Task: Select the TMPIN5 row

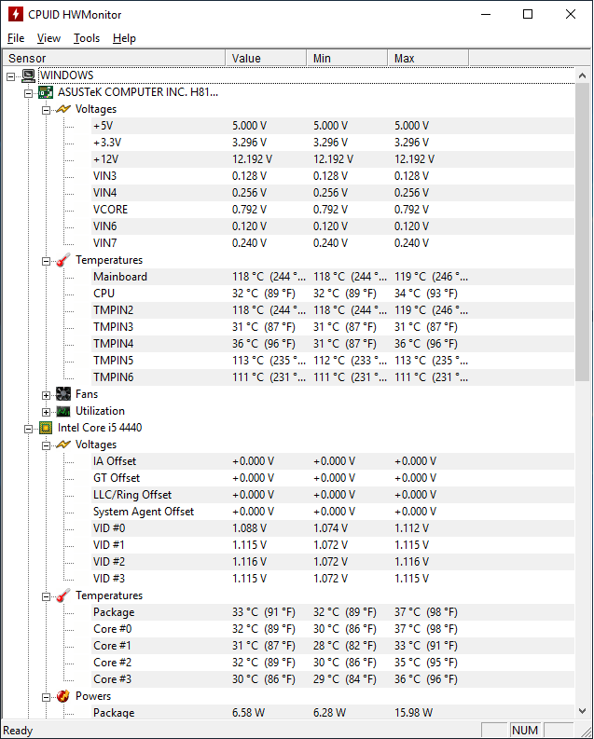Action: tap(333, 361)
